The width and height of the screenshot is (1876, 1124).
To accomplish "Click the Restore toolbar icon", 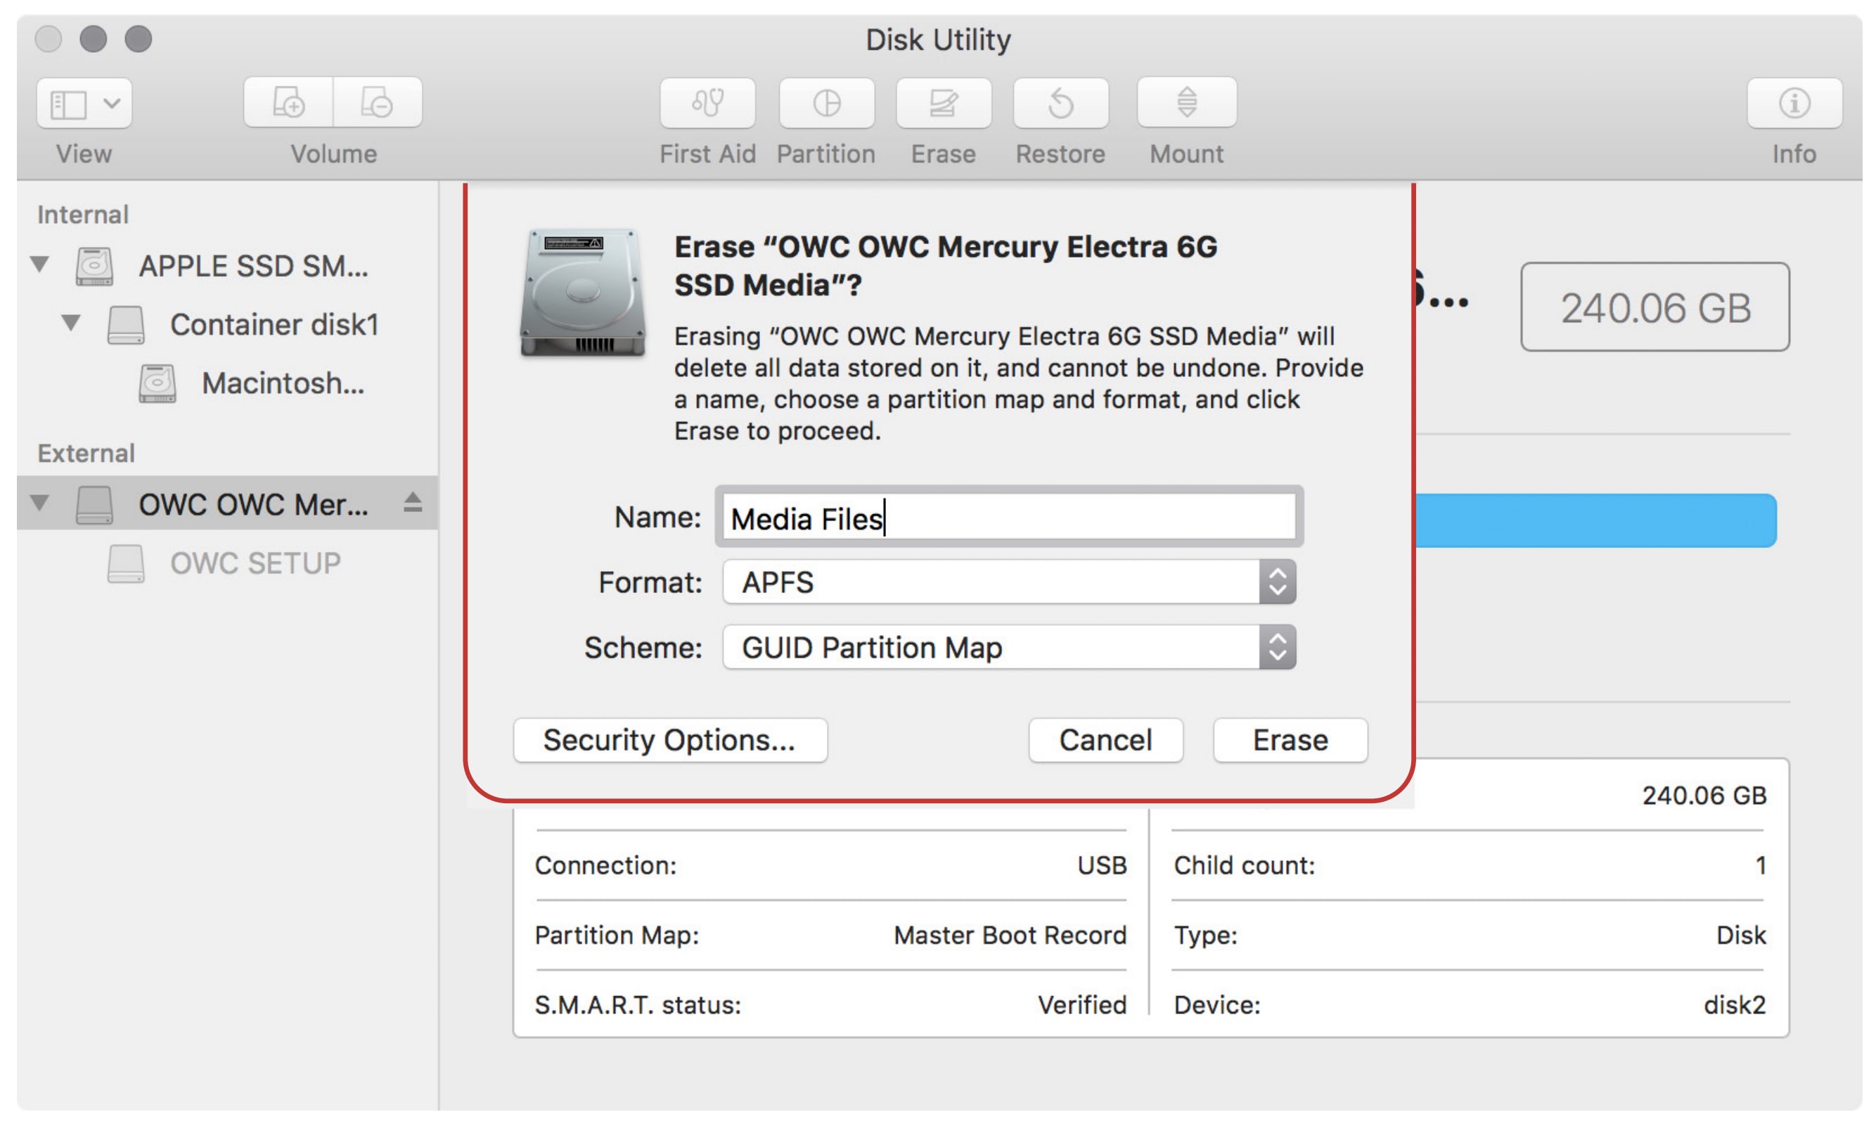I will [x=1060, y=103].
